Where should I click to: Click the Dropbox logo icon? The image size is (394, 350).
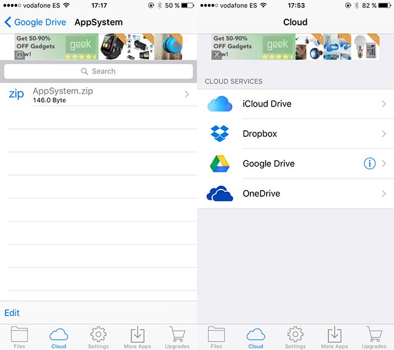[219, 134]
